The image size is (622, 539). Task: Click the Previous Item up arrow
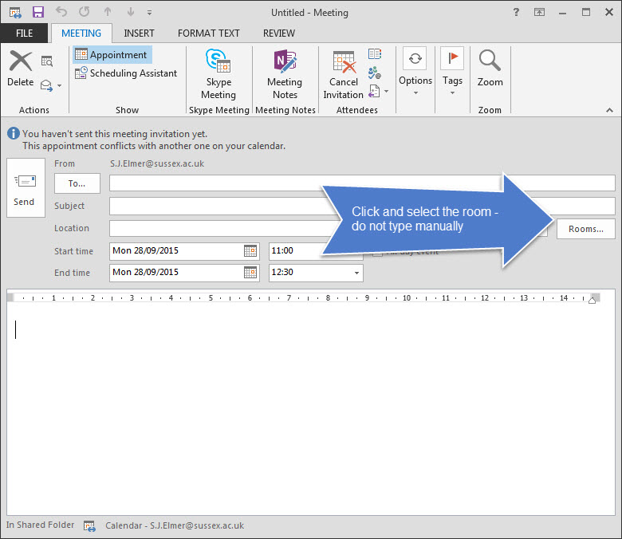tap(108, 12)
